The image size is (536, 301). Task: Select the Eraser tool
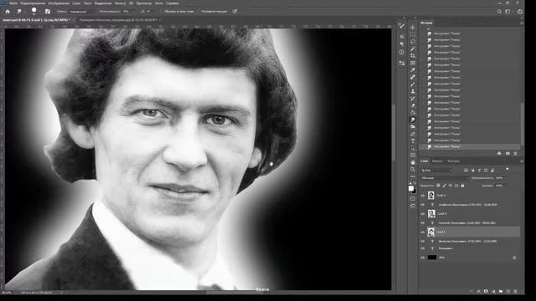pyautogui.click(x=413, y=105)
